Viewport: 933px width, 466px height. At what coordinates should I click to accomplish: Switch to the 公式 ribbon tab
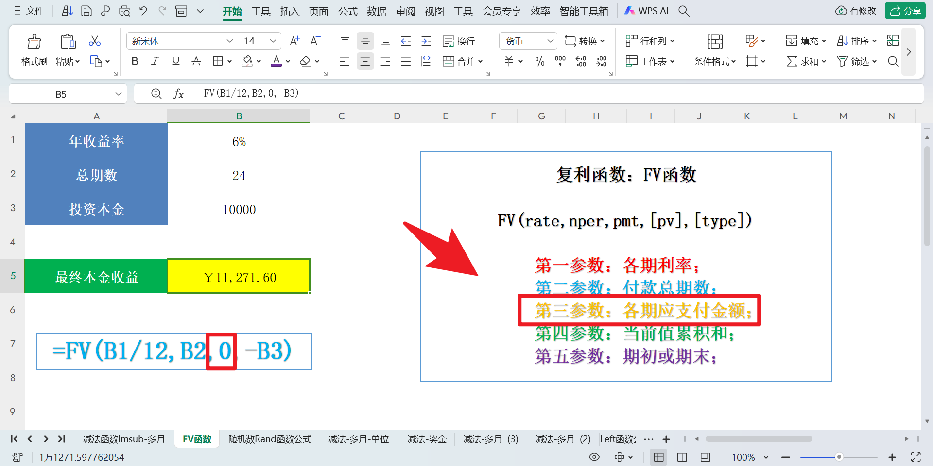coord(347,11)
